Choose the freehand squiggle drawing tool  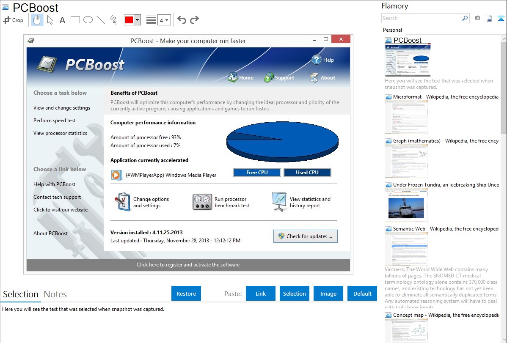pyautogui.click(x=113, y=20)
